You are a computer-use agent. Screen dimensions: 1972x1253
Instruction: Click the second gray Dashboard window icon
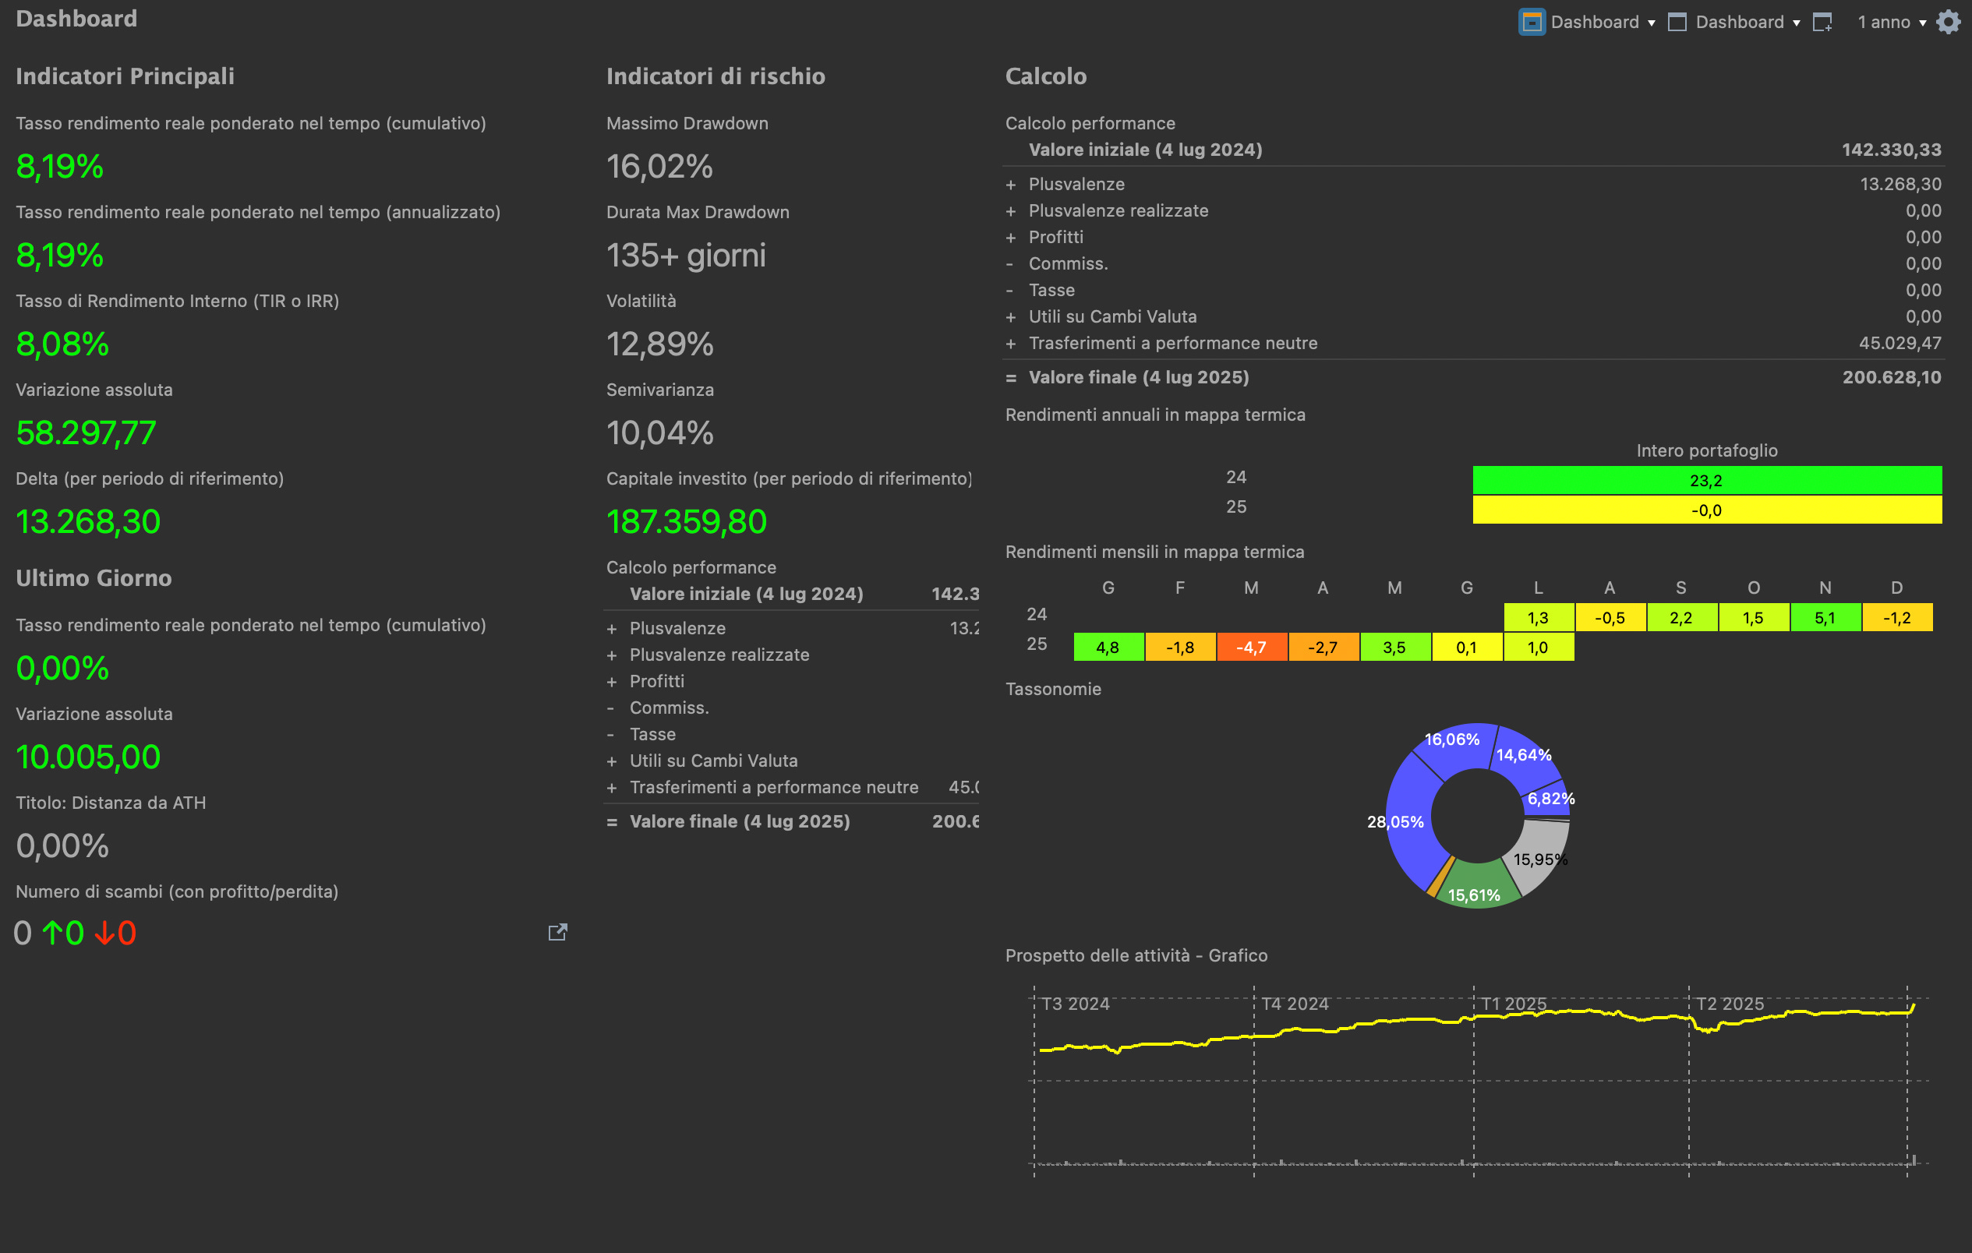[1677, 22]
